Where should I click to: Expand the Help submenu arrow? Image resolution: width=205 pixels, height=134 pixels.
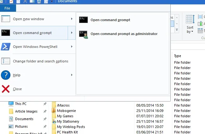tap(72, 75)
